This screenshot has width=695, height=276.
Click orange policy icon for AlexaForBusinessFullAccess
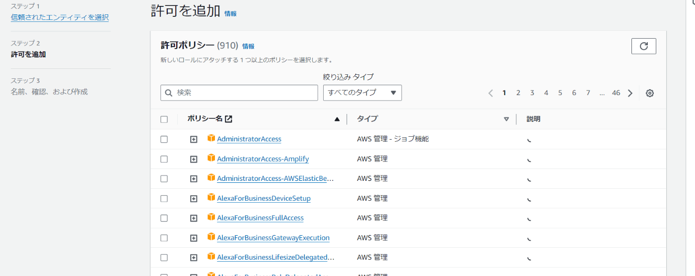coord(211,217)
